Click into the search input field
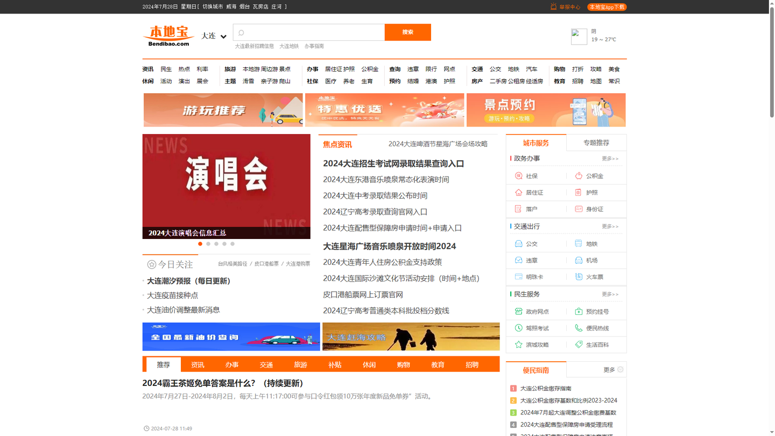 point(309,32)
